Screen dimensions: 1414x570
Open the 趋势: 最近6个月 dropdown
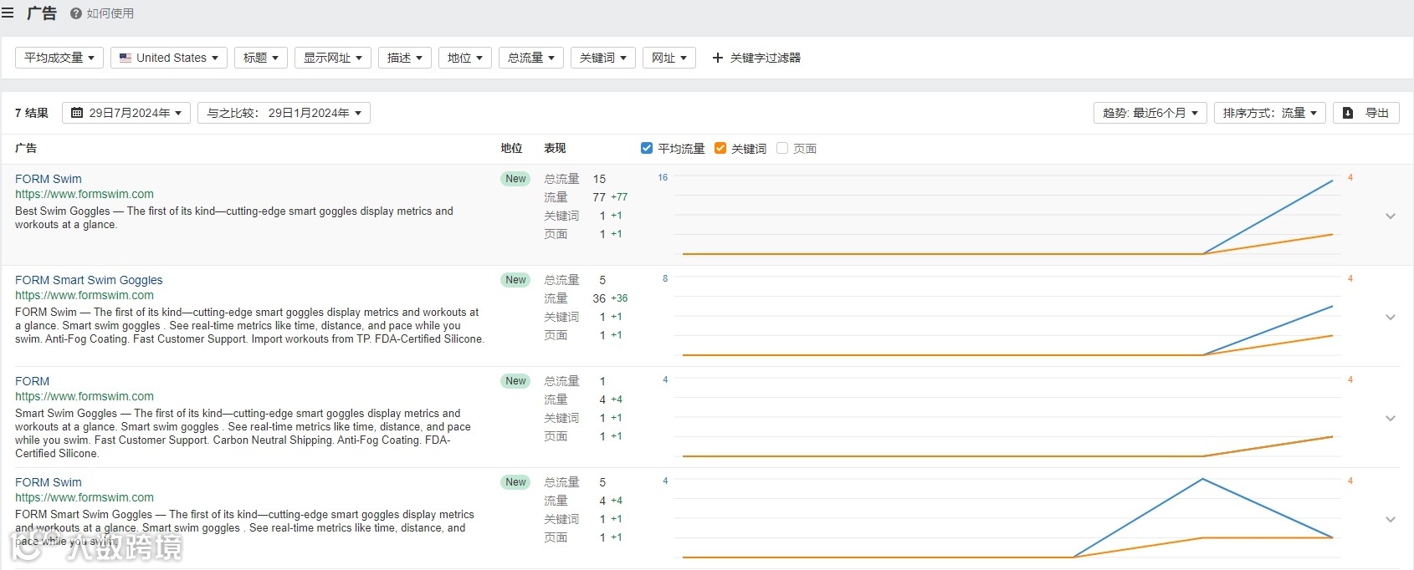click(1150, 113)
